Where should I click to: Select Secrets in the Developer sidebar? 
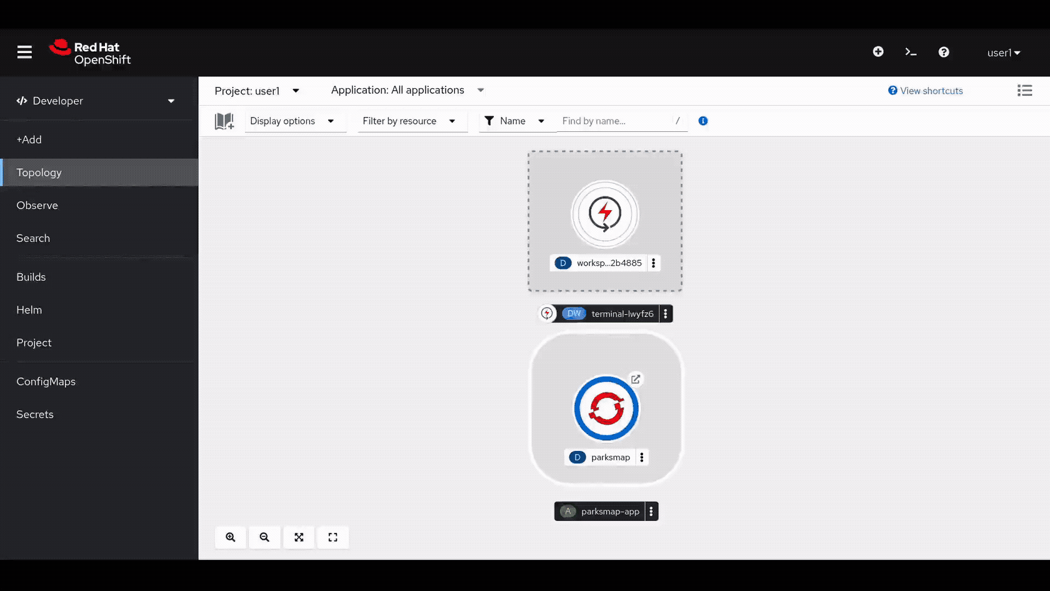click(x=35, y=414)
